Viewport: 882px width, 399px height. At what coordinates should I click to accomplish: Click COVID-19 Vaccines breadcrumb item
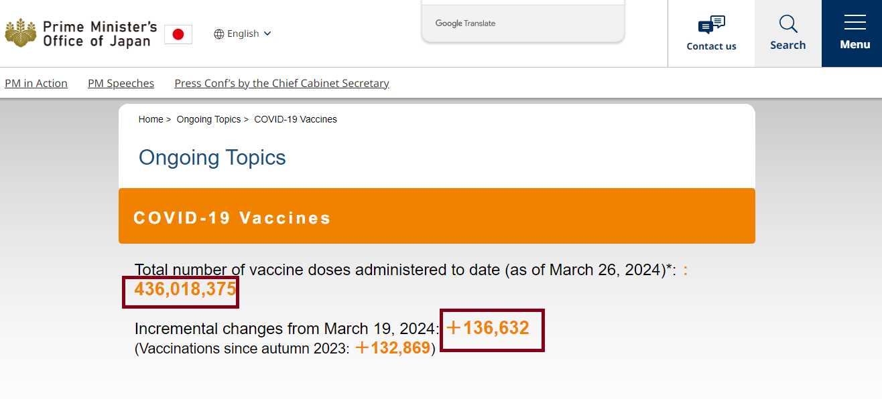tap(296, 119)
